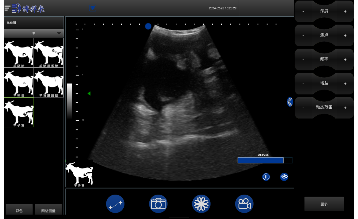Select the 羊卵巢 body mark thumbnail
This screenshot has width=358, height=219.
coord(19,83)
